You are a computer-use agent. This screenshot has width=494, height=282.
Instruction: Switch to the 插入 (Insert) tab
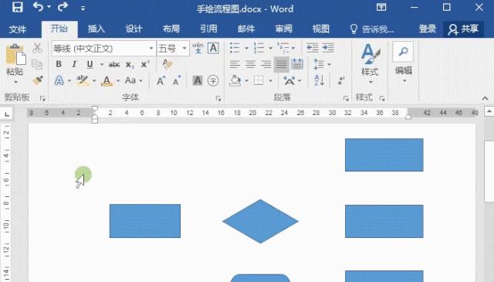pyautogui.click(x=96, y=29)
